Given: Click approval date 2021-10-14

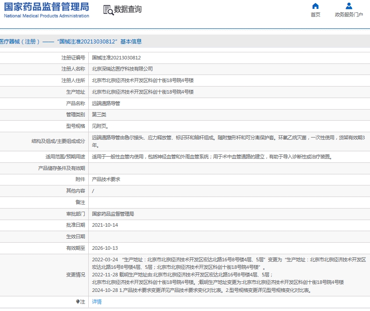Looking at the screenshot, I should (x=105, y=225).
